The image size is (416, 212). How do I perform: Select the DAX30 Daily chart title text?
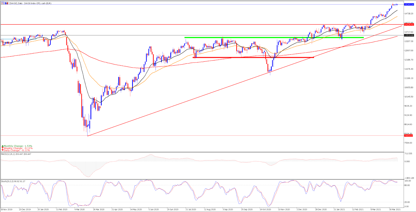coord(30,3)
